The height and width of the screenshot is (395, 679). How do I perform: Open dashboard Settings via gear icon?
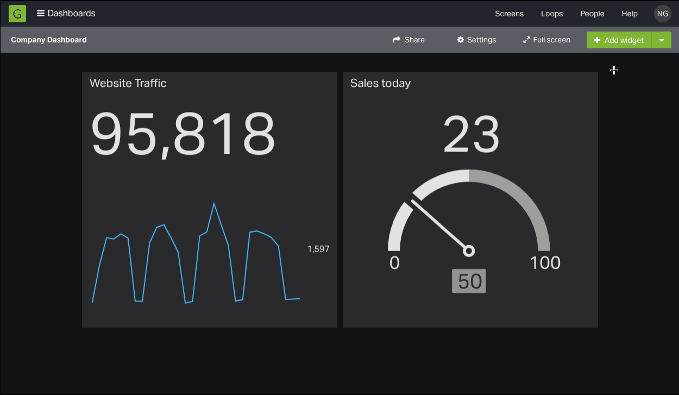460,39
